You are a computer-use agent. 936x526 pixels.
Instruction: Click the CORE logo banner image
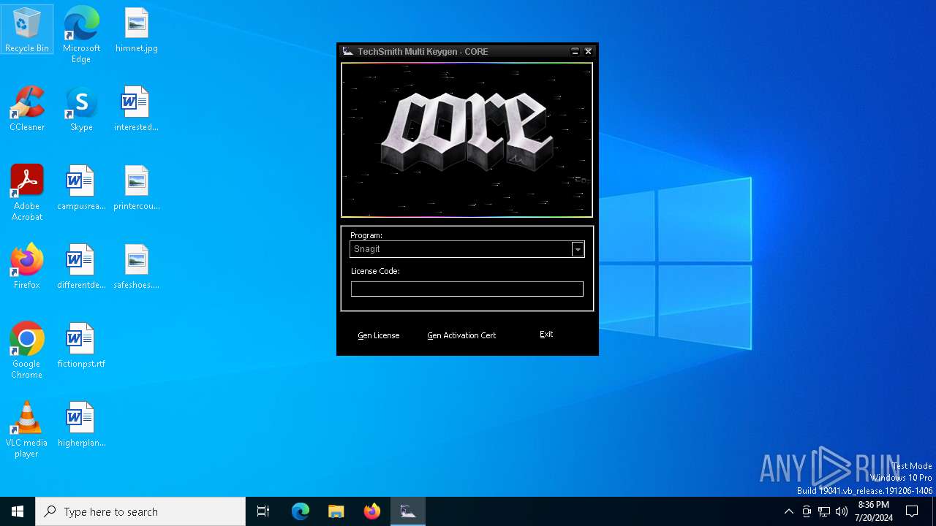click(467, 140)
